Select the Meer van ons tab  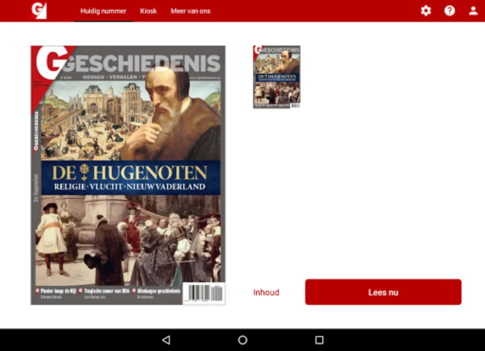(x=191, y=11)
